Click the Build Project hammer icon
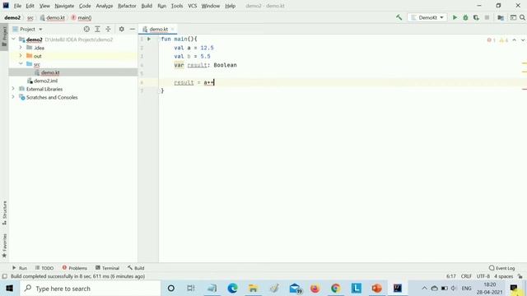 click(399, 17)
